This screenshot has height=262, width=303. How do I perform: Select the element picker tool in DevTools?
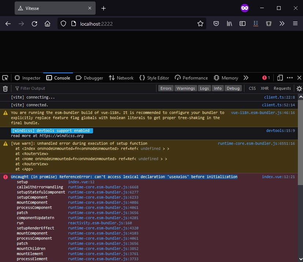[5, 78]
